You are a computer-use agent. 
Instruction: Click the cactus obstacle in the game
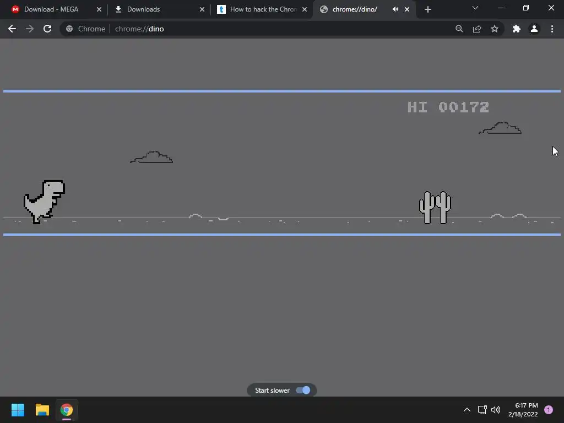coord(435,208)
